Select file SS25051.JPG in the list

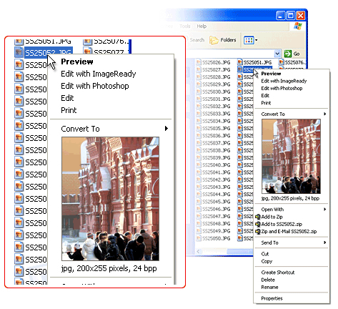pos(254,62)
